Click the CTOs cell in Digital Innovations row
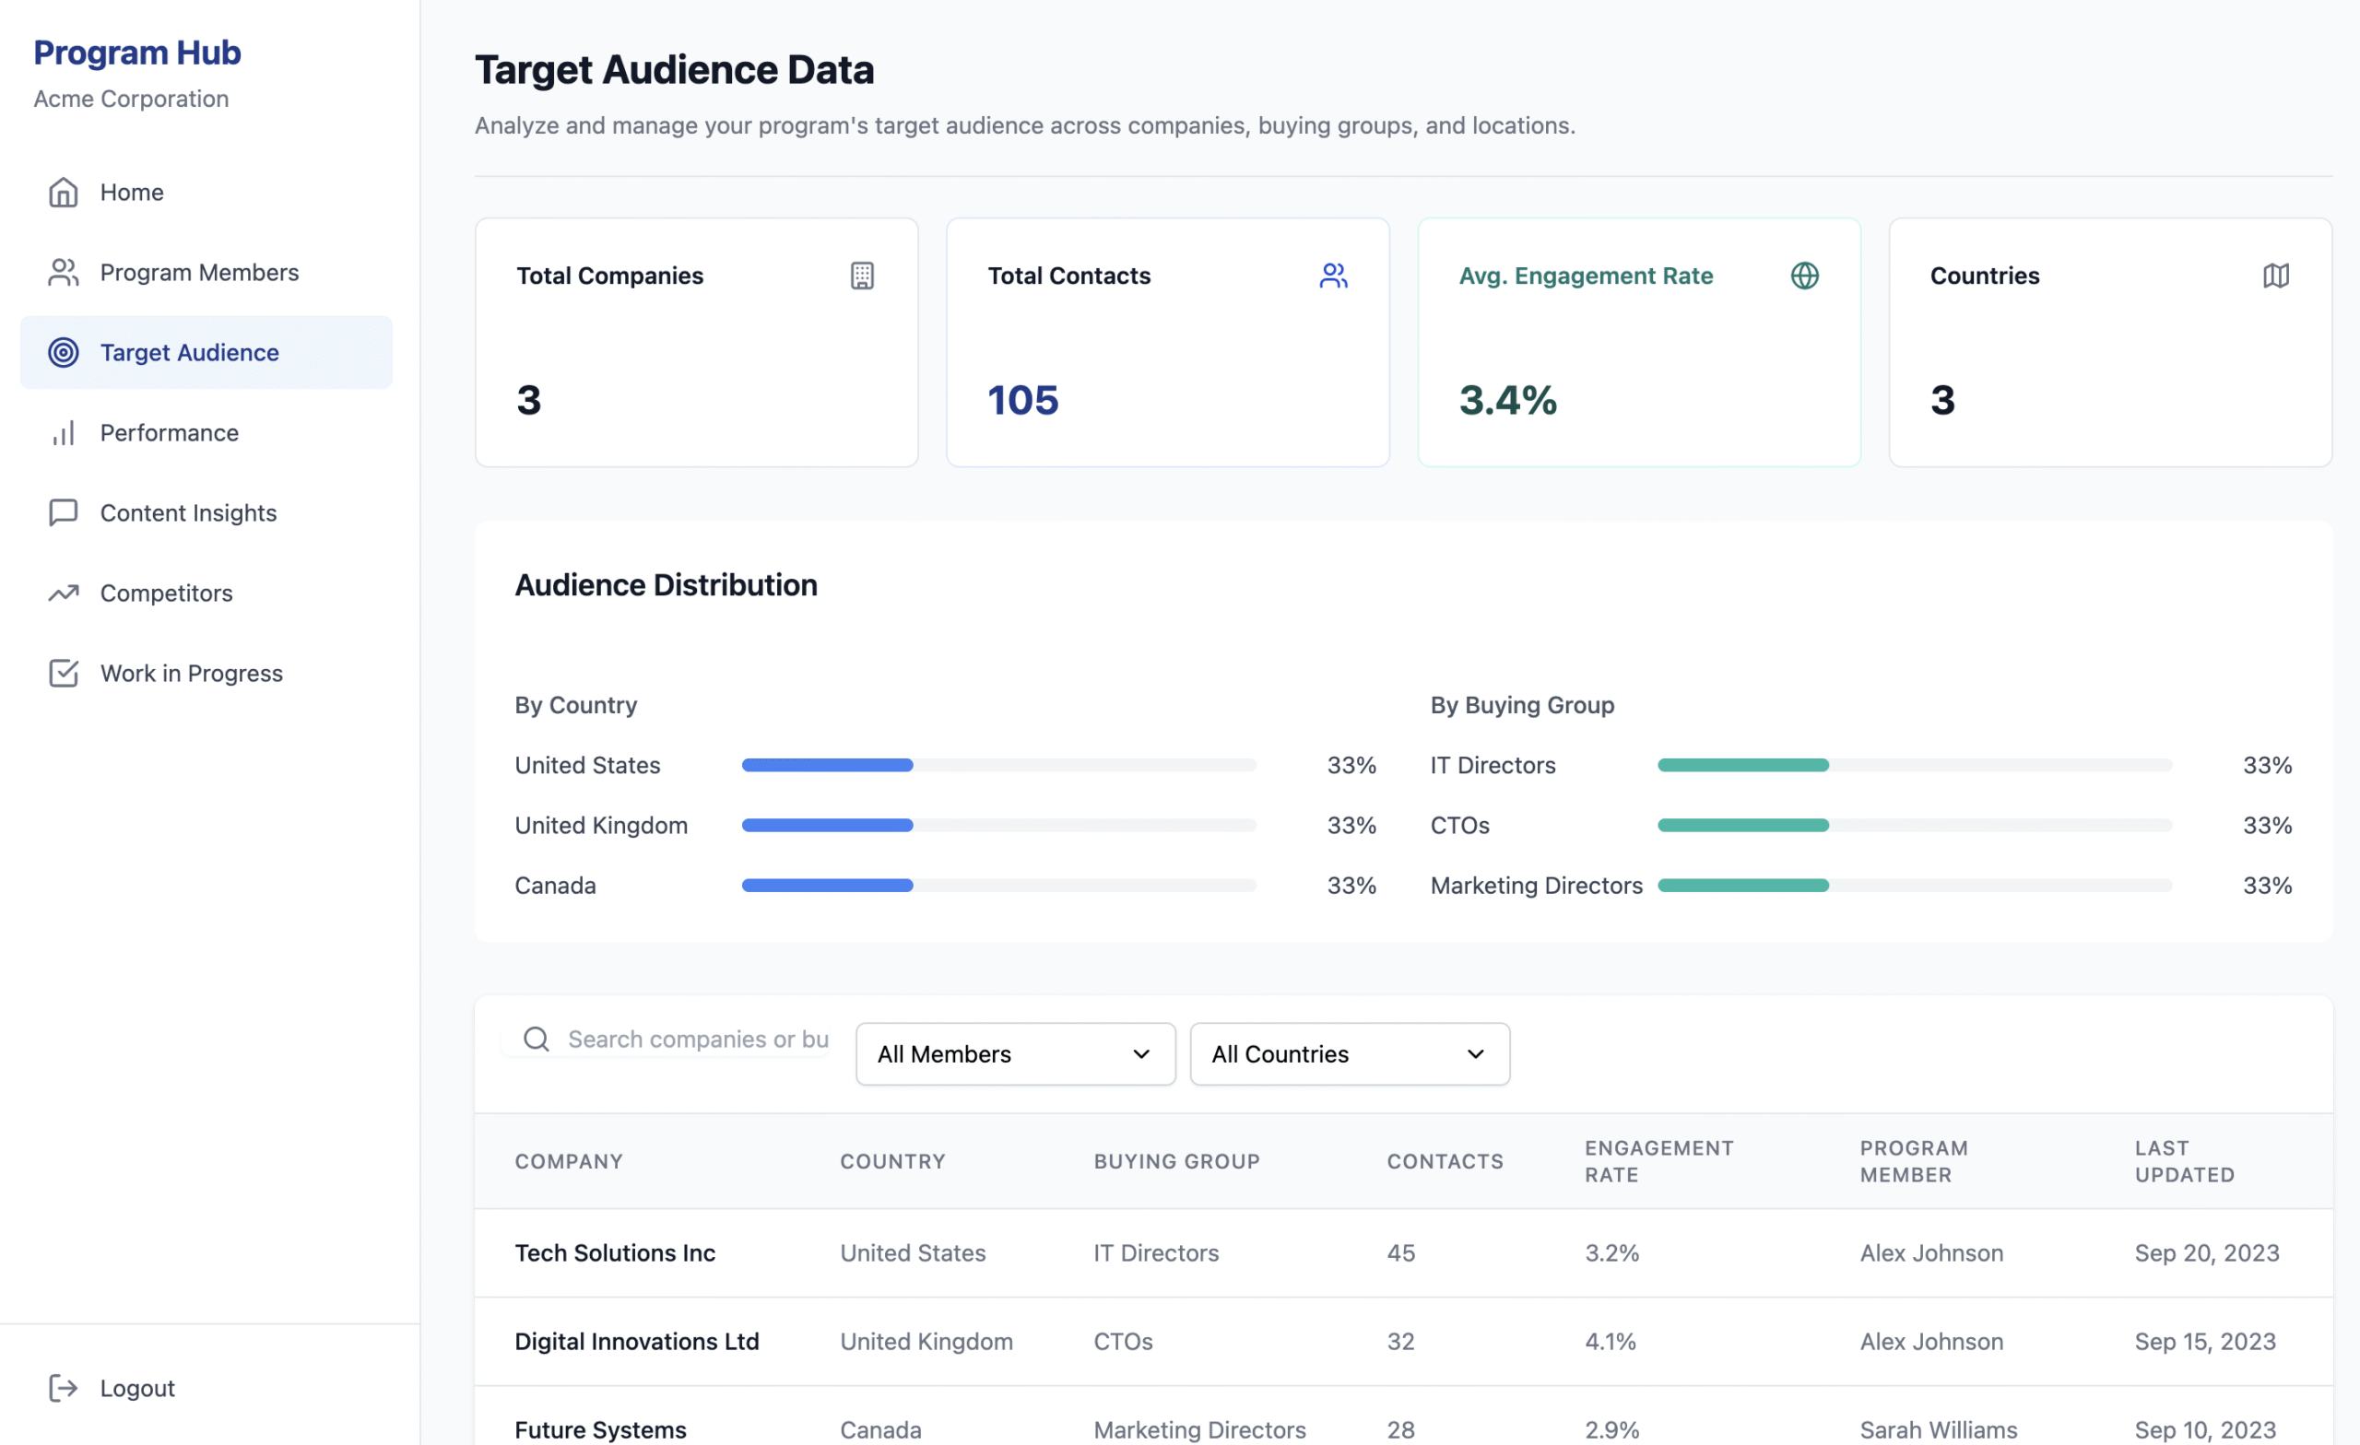Image resolution: width=2360 pixels, height=1445 pixels. (x=1124, y=1342)
